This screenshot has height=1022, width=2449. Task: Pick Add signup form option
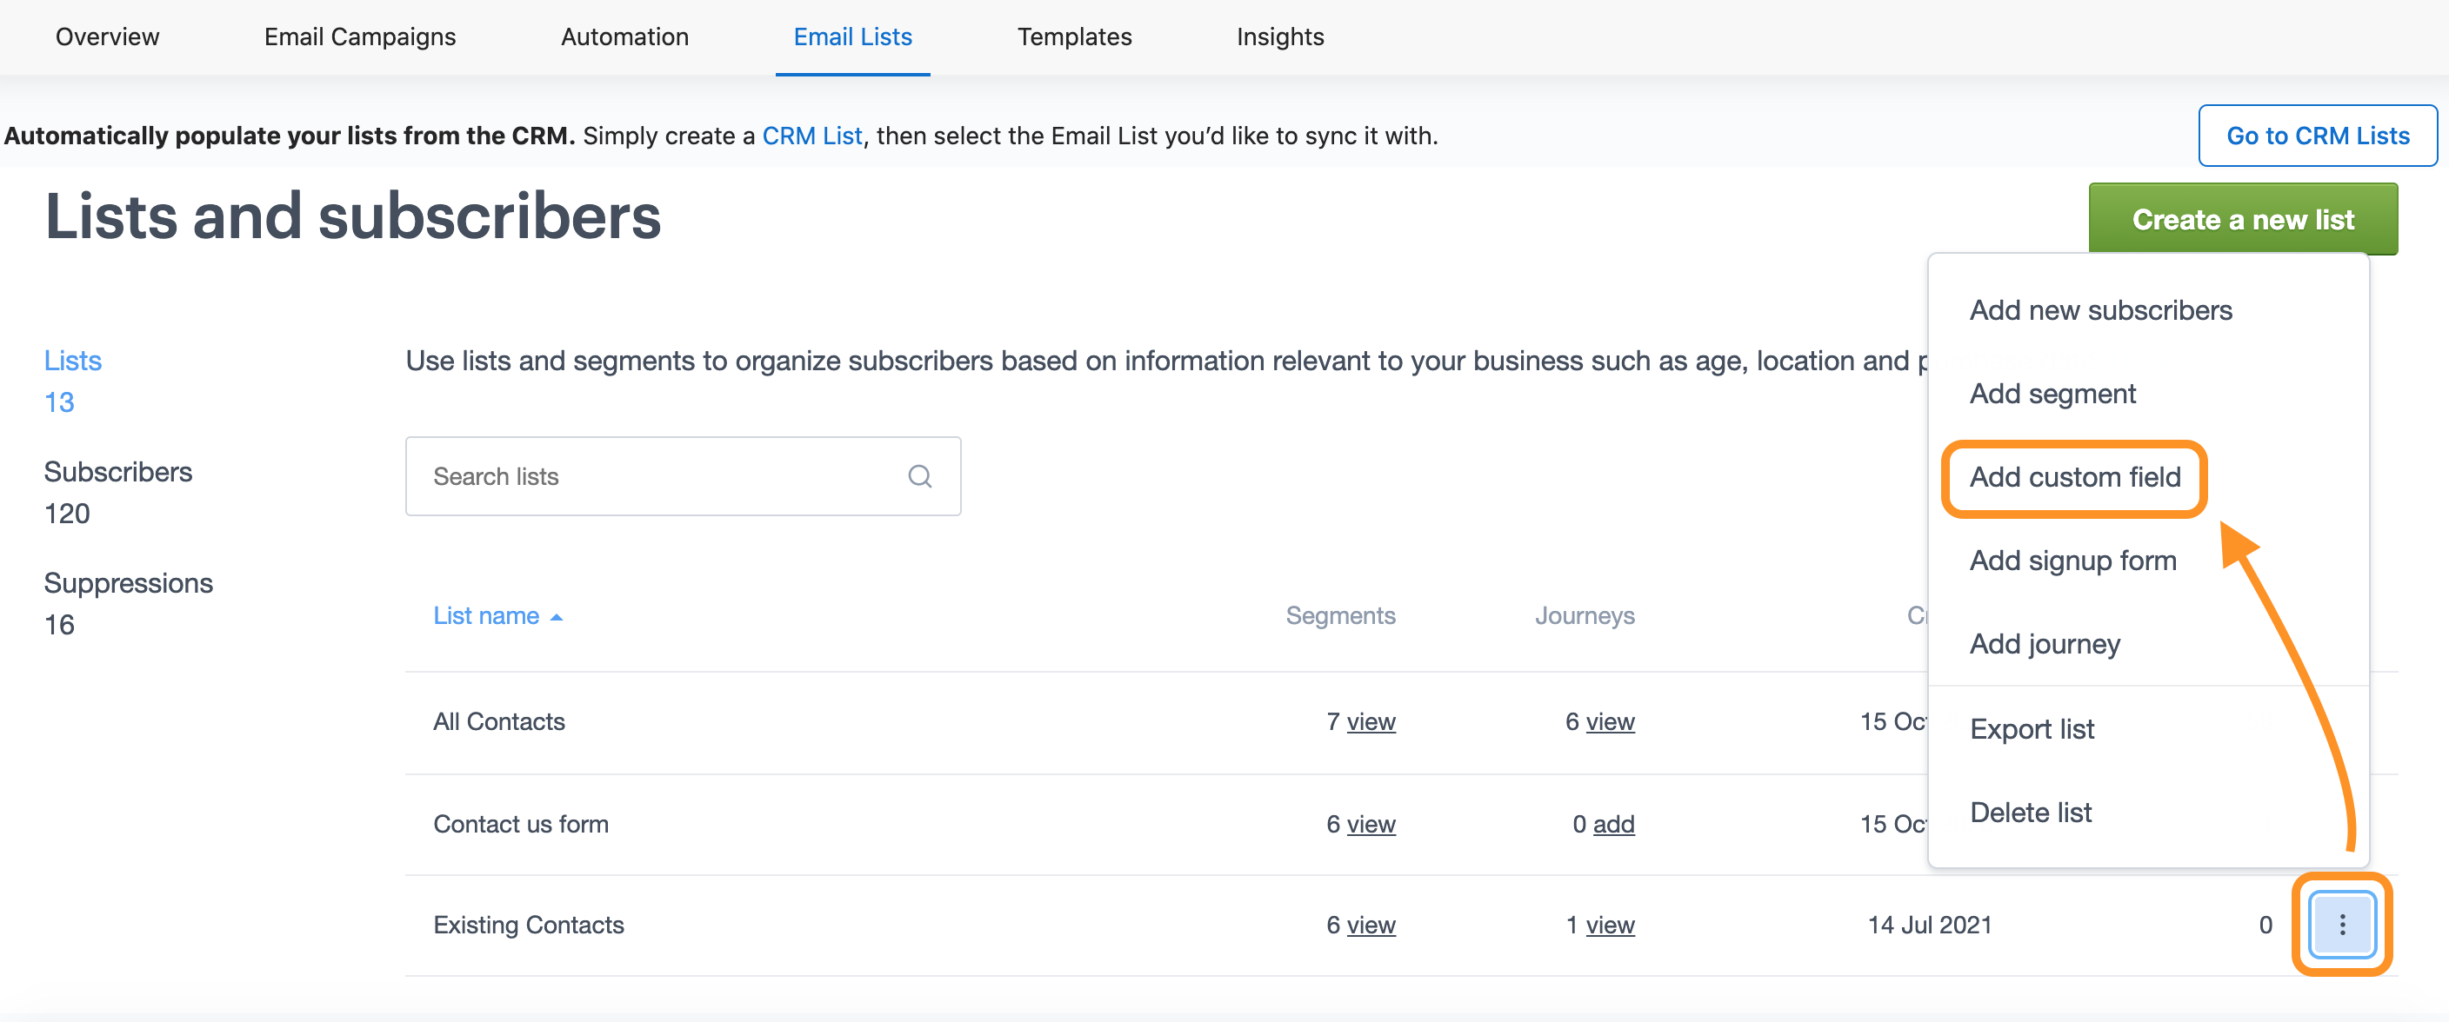(x=2072, y=561)
